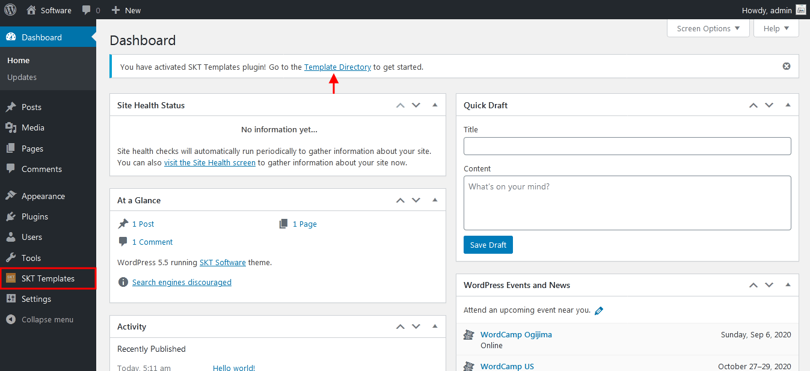810x371 pixels.
Task: Move At a Glance panel up
Action: pos(400,200)
